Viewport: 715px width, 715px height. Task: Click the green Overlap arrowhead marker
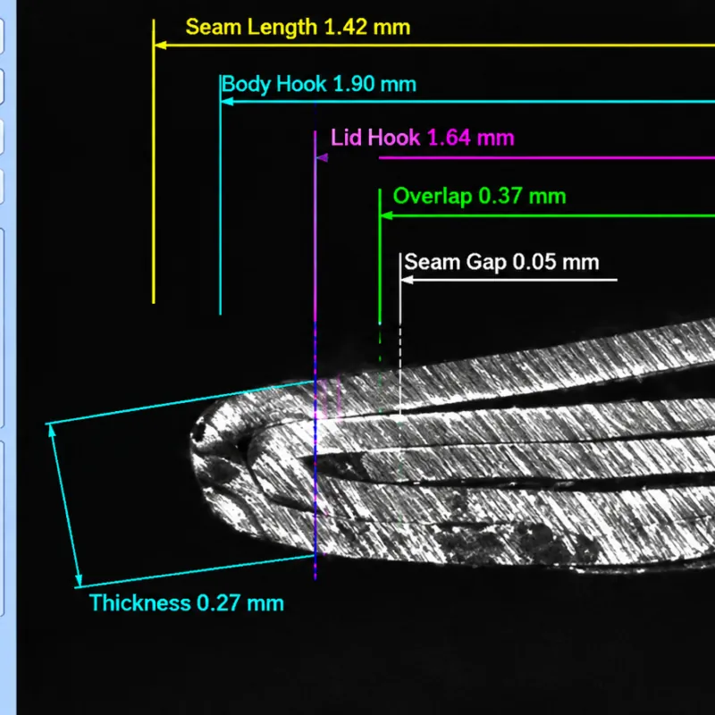[x=387, y=215]
